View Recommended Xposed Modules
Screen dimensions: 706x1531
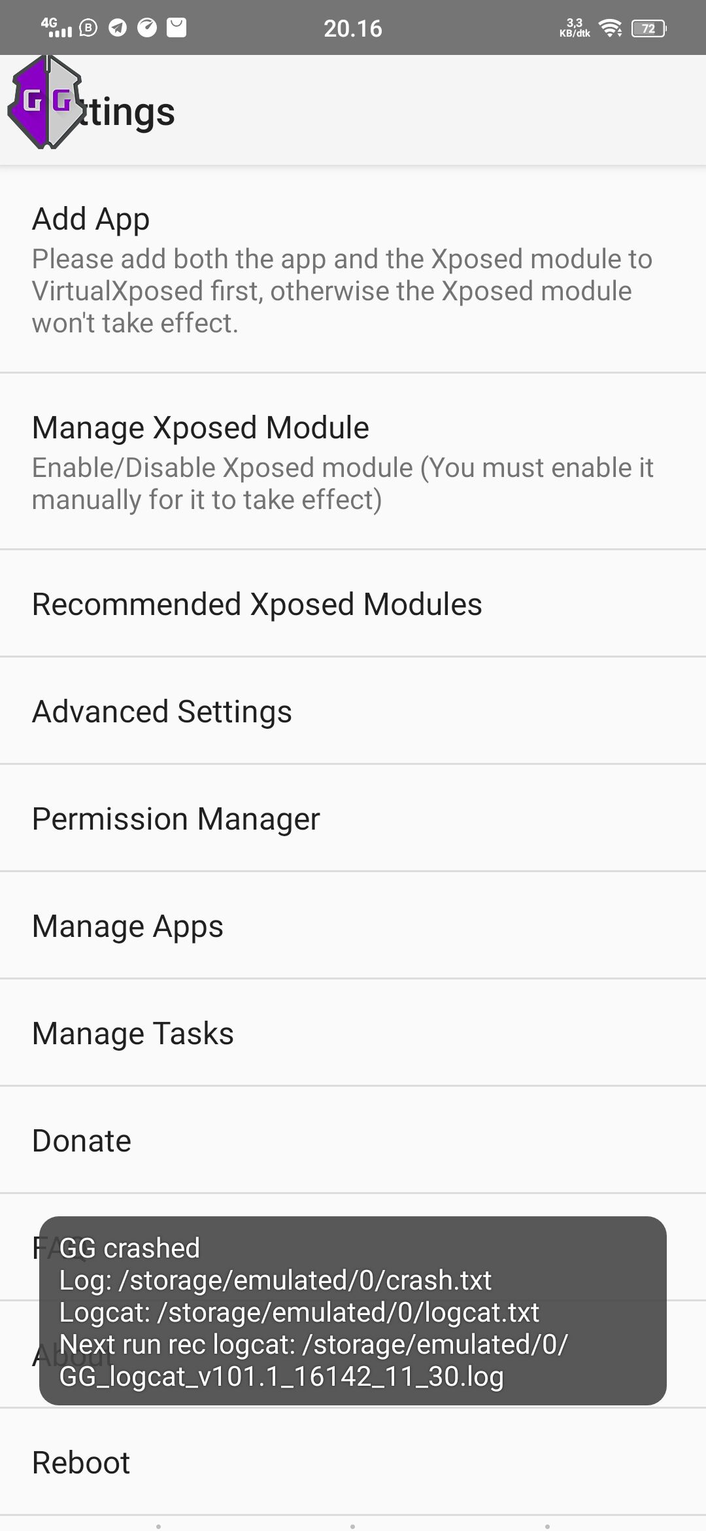[353, 604]
